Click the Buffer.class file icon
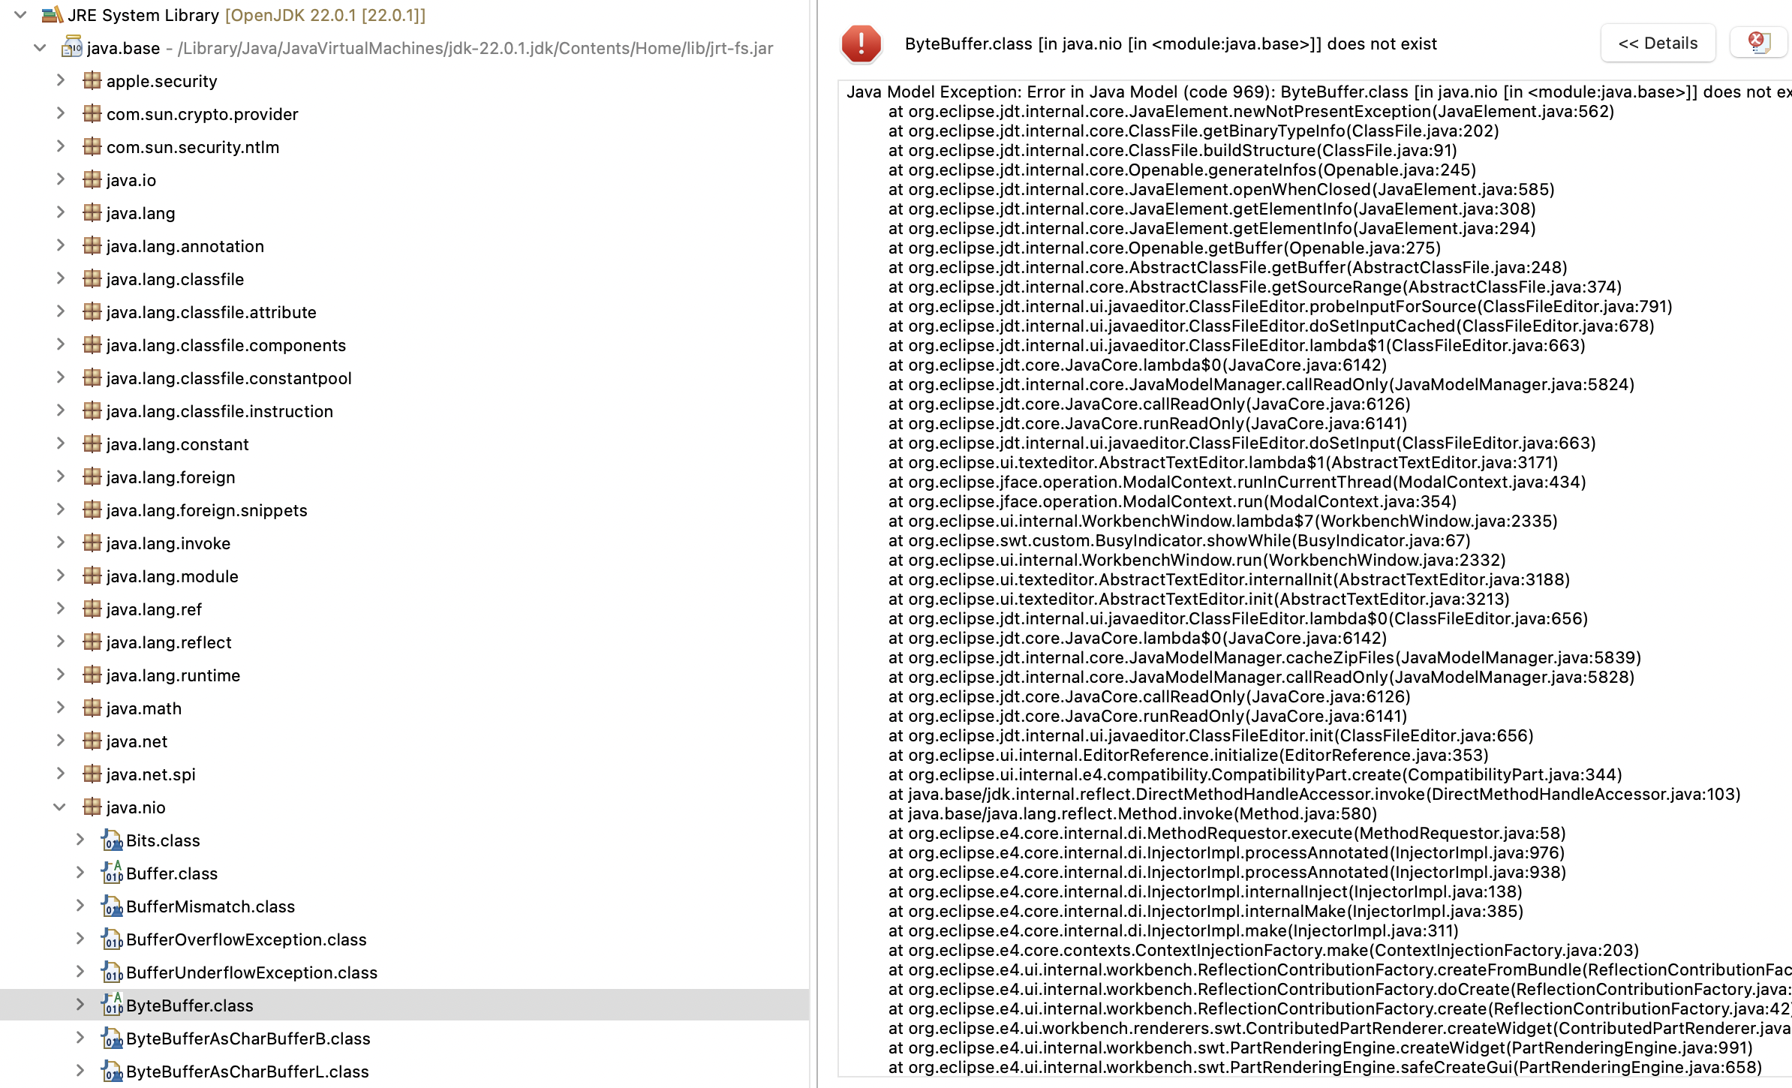The height and width of the screenshot is (1088, 1792). 112,873
